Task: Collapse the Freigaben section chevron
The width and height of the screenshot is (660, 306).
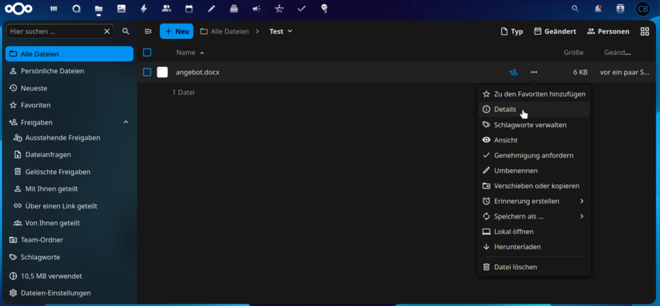Action: [x=126, y=122]
